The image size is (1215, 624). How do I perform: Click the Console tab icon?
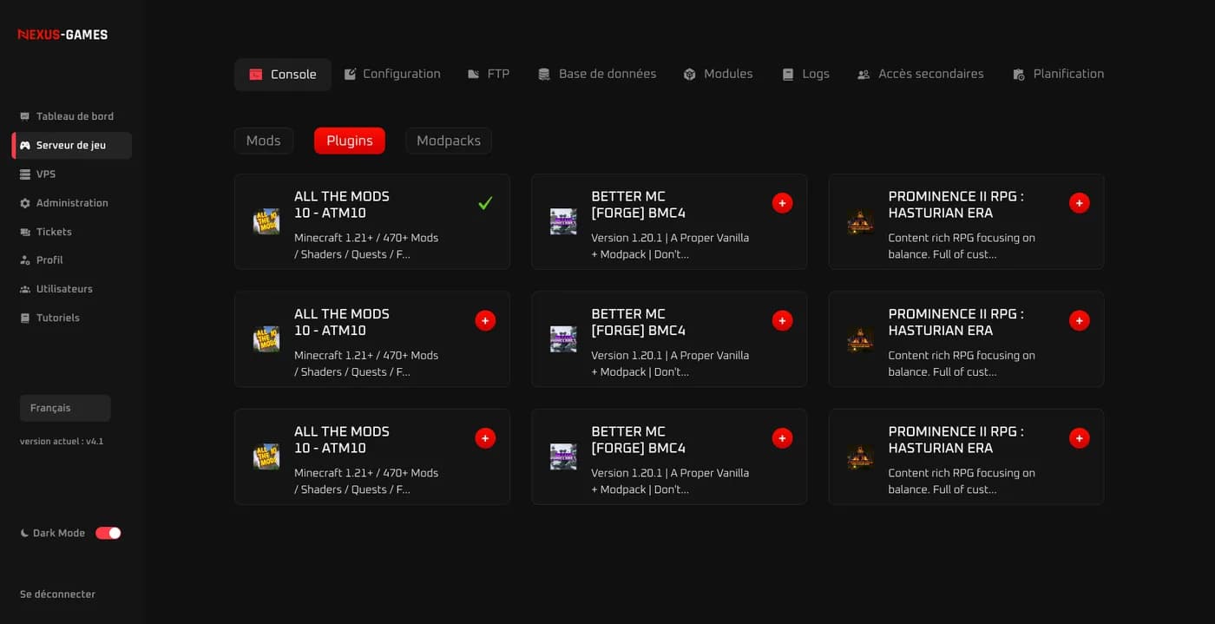click(255, 75)
